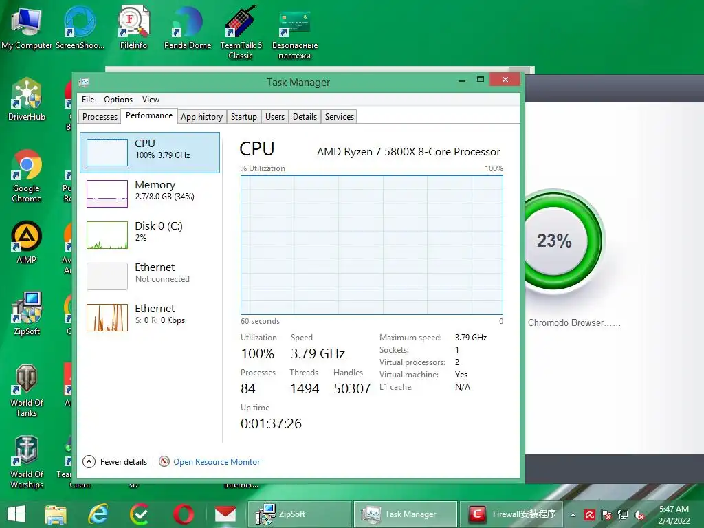Switch to the Startup tab
The image size is (704, 528).
click(x=244, y=117)
